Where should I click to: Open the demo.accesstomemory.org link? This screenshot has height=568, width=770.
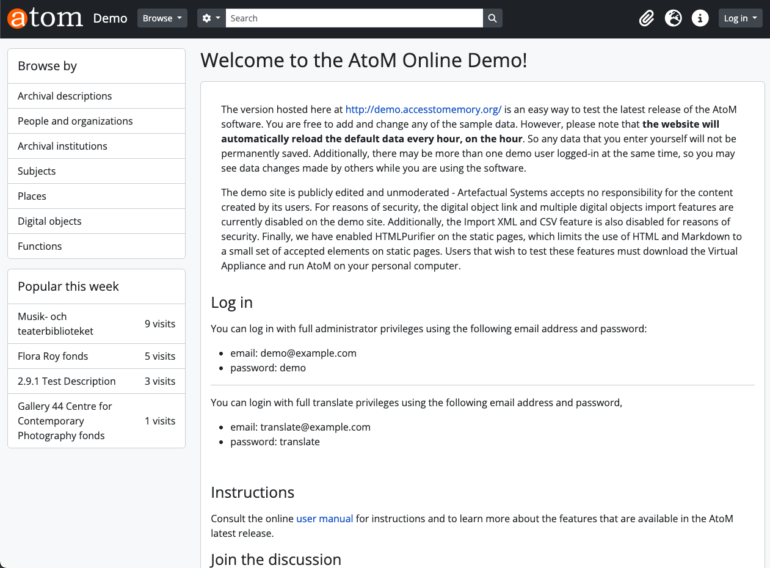click(x=423, y=109)
